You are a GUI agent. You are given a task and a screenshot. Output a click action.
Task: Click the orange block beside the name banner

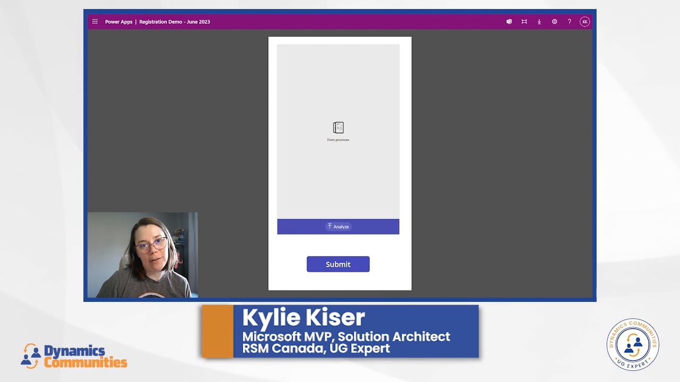pos(217,331)
